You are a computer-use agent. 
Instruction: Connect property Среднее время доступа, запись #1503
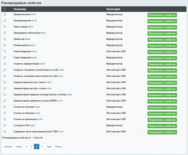pos(162,82)
